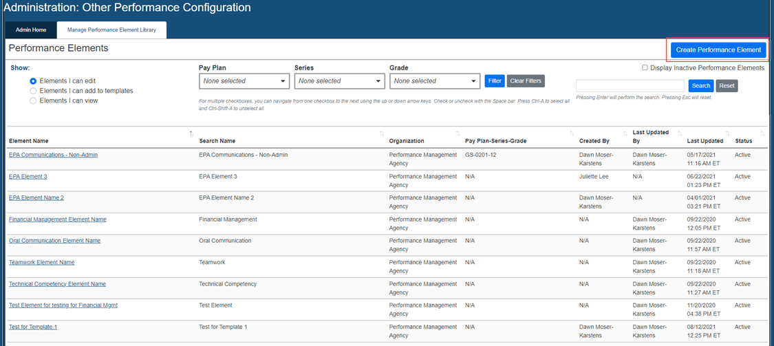Image resolution: width=774 pixels, height=346 pixels.
Task: Reset the search with Reset button
Action: point(727,86)
